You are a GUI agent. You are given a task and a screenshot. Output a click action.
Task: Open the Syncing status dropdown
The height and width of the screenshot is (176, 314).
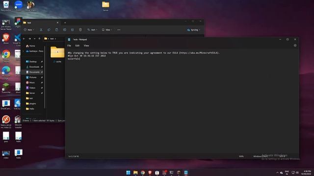[193, 30]
